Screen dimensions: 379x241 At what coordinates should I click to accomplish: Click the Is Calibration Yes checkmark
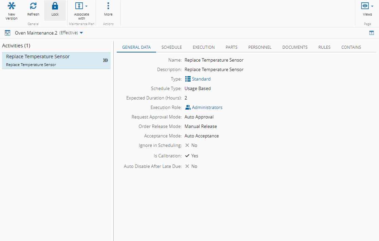187,156
